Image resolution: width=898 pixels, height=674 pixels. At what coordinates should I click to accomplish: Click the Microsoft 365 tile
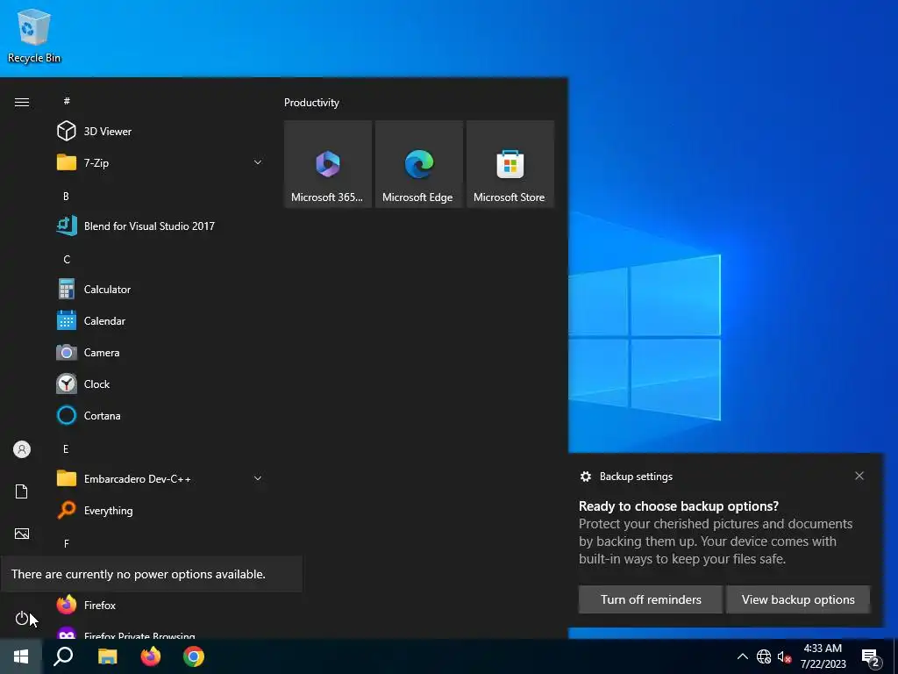[x=328, y=164]
